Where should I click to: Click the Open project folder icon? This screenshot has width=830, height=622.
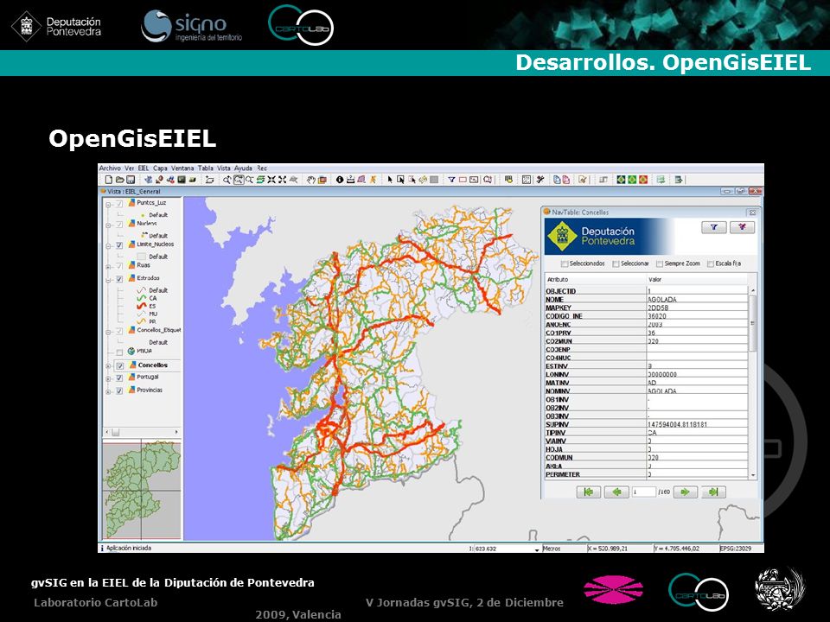119,180
